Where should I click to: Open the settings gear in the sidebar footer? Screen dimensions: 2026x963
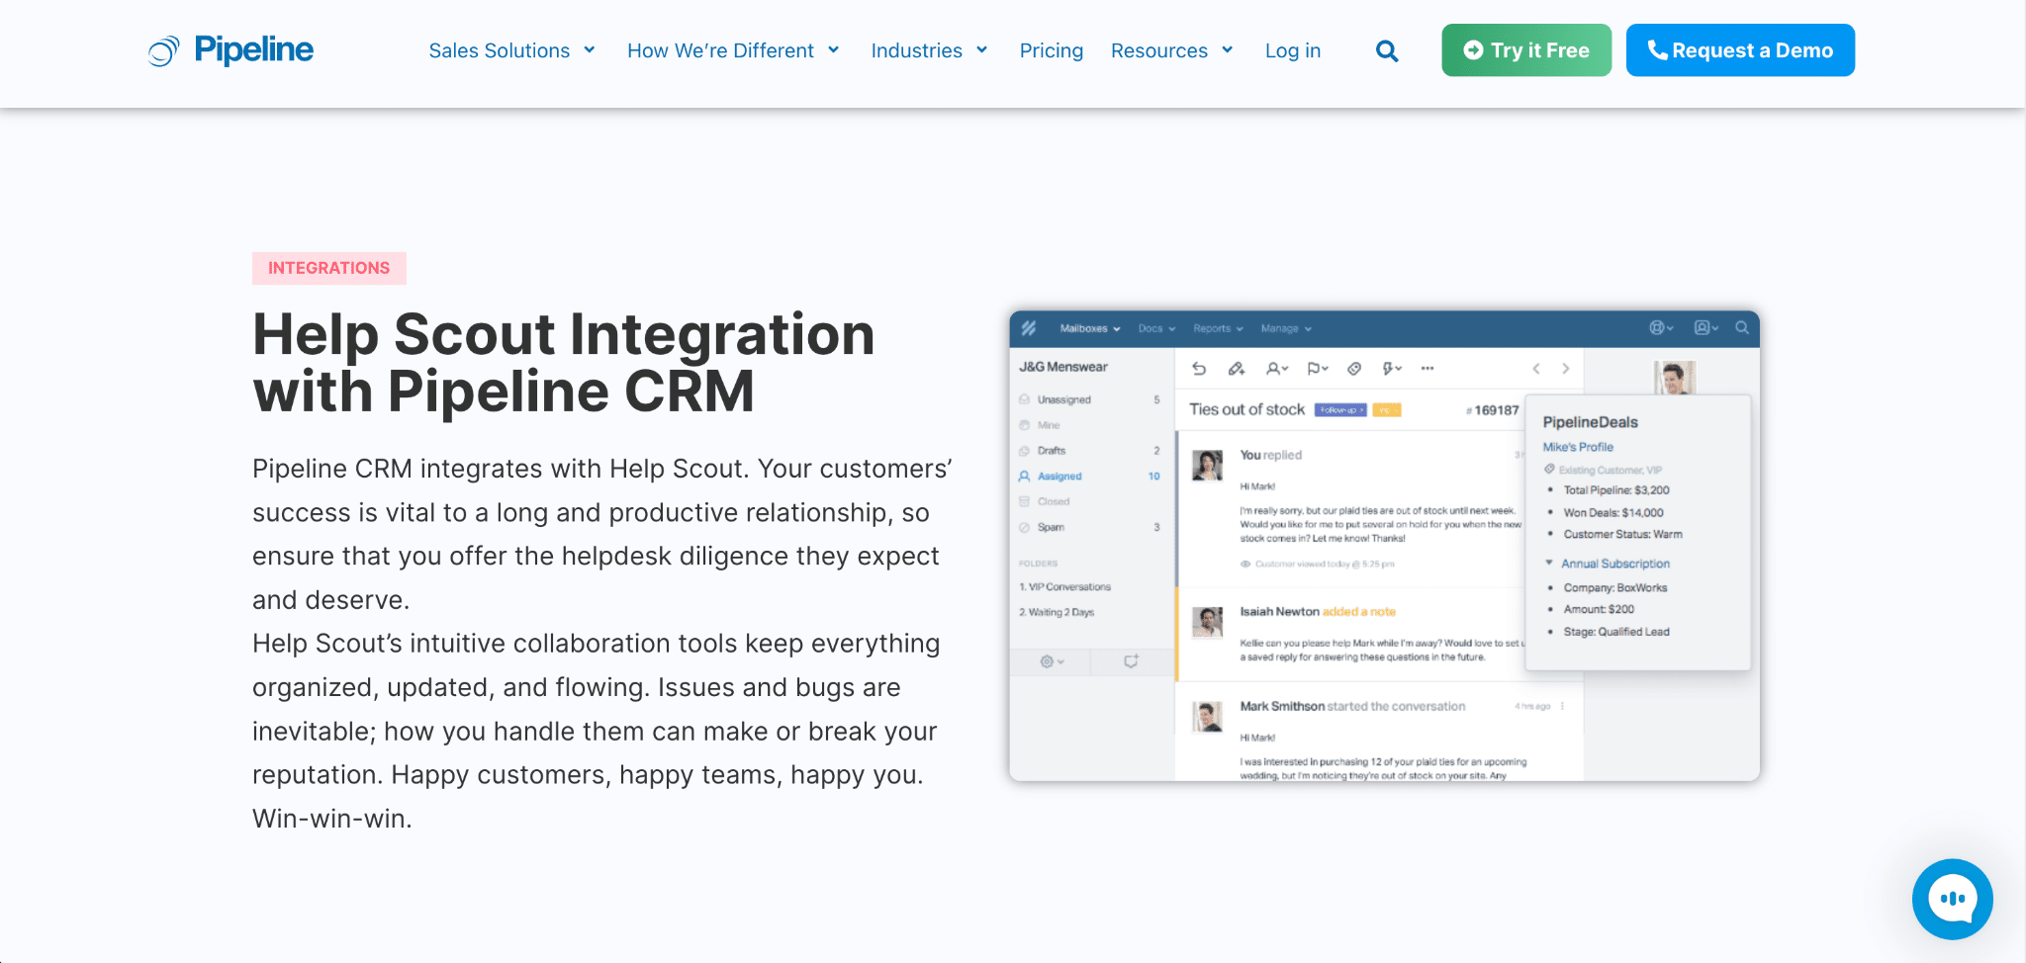[x=1048, y=660]
